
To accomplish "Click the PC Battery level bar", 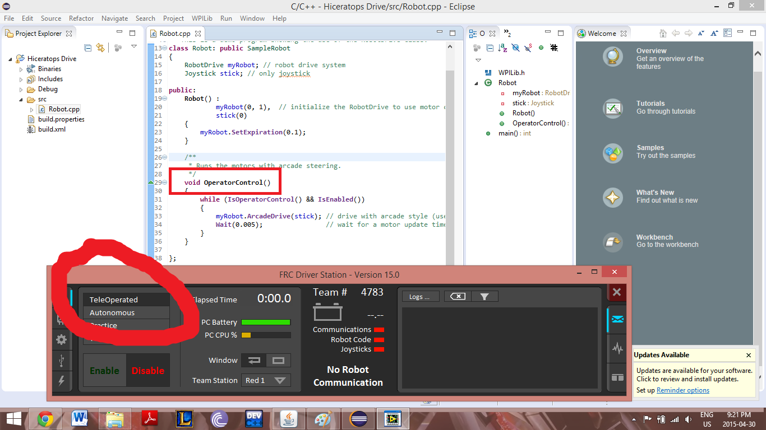I will click(266, 322).
